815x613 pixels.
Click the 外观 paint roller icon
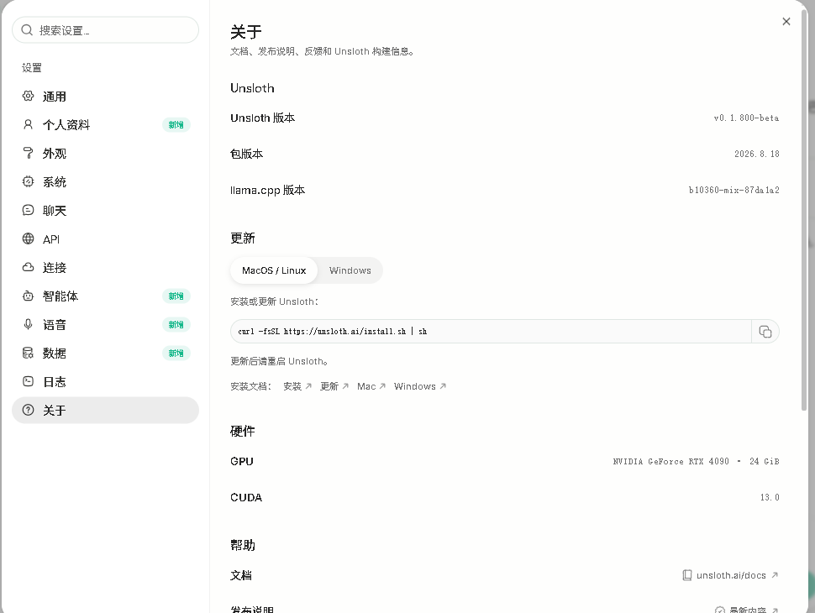click(28, 153)
